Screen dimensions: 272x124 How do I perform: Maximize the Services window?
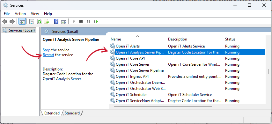tap(249, 5)
